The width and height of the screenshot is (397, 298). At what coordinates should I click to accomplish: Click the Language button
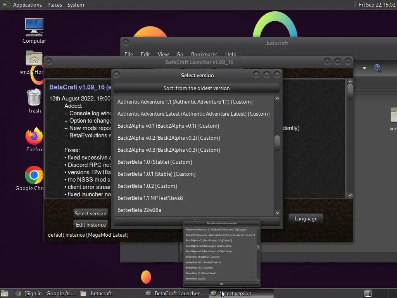pyautogui.click(x=306, y=218)
